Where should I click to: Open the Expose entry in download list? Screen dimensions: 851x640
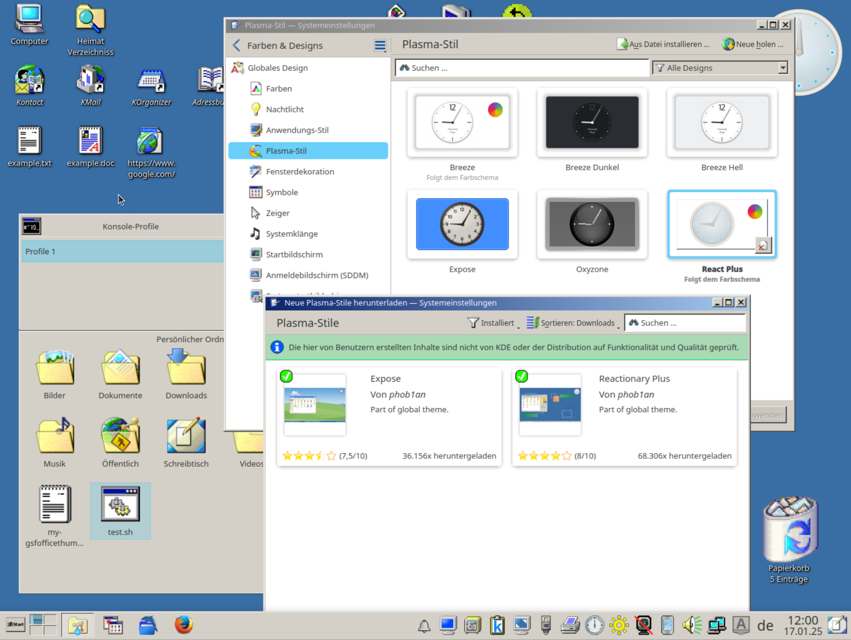click(389, 416)
